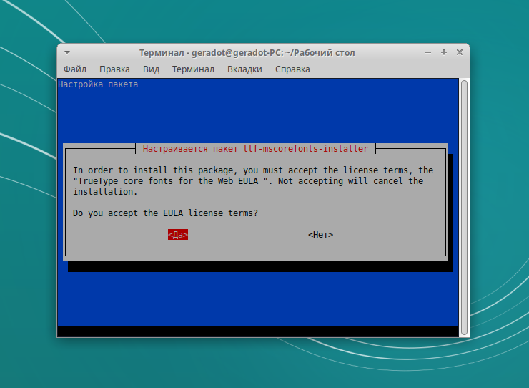Open the Справка menu
529x388 pixels.
(x=292, y=69)
